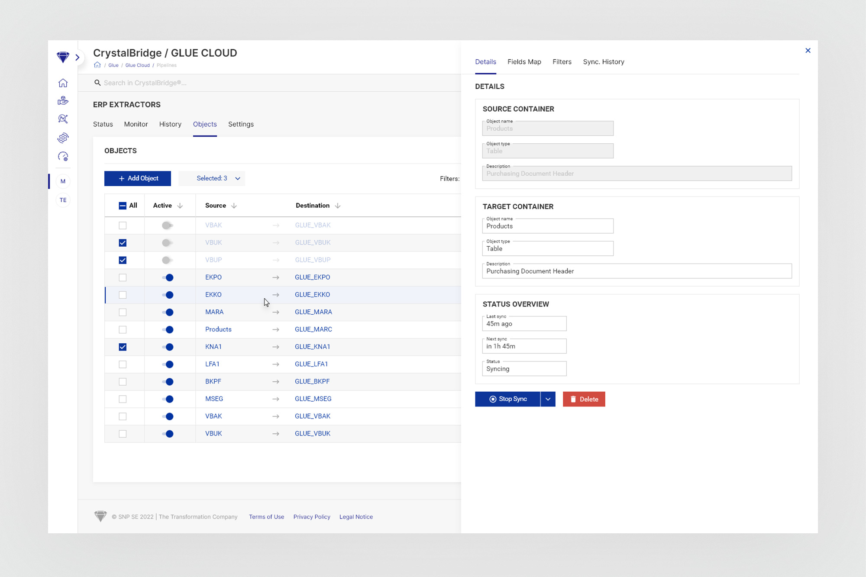This screenshot has width=866, height=577.
Task: Expand the Stop Sync dropdown arrow
Action: pos(548,399)
